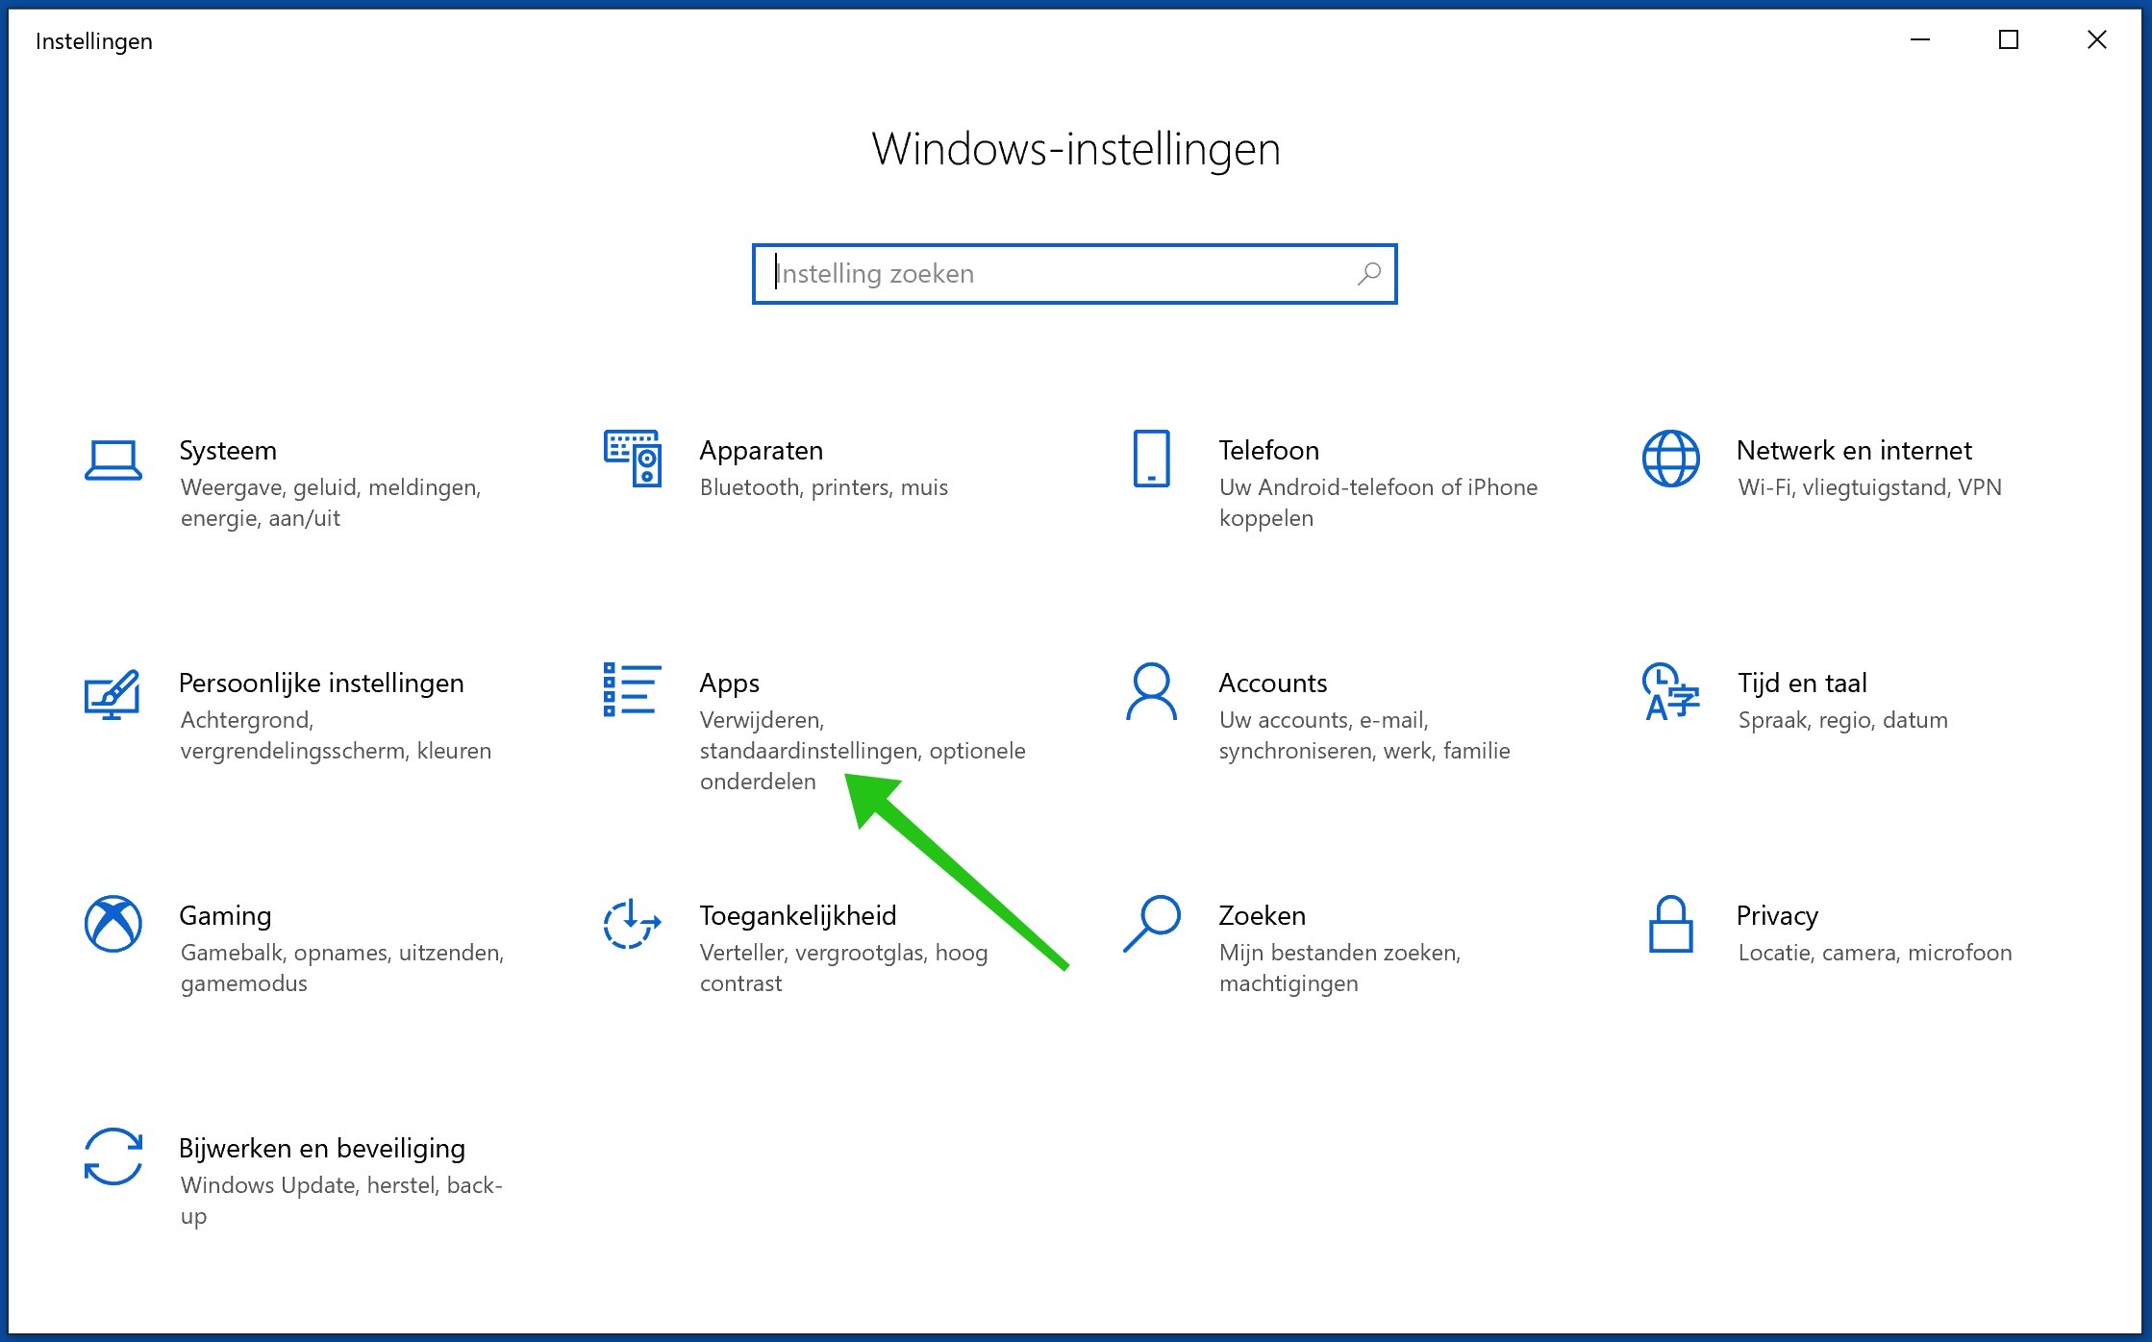Click 'Verteller, vergrootglas, hoog contrast' text

(843, 968)
